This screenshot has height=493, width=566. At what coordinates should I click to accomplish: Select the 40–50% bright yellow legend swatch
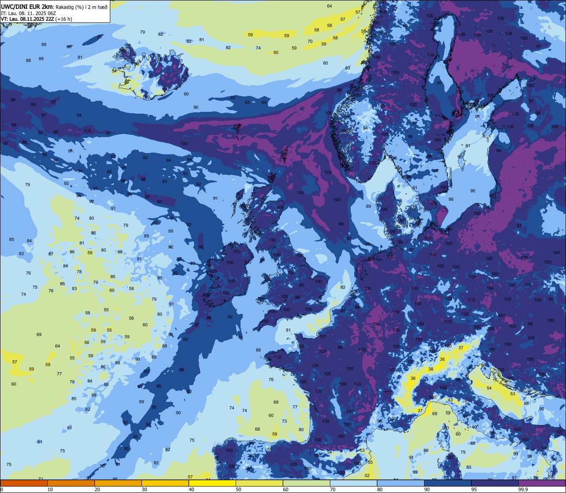(212, 483)
